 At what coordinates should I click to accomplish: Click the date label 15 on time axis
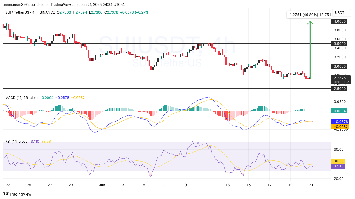point(248,185)
